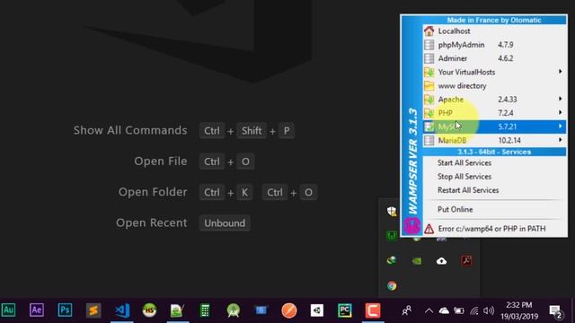The width and height of the screenshot is (575, 323).
Task: Open Adobe Photoshop taskbar icon
Action: click(x=65, y=310)
